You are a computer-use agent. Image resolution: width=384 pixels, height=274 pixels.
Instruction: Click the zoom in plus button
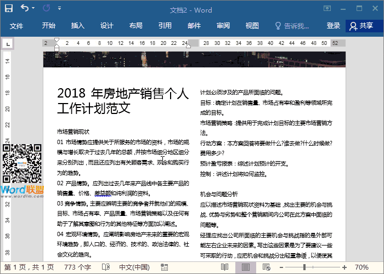pos(344,267)
